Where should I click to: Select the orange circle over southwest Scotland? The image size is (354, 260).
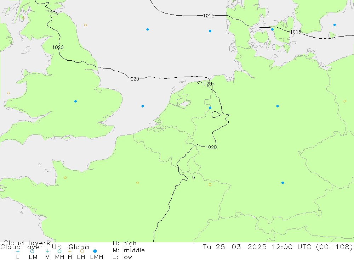24,18
